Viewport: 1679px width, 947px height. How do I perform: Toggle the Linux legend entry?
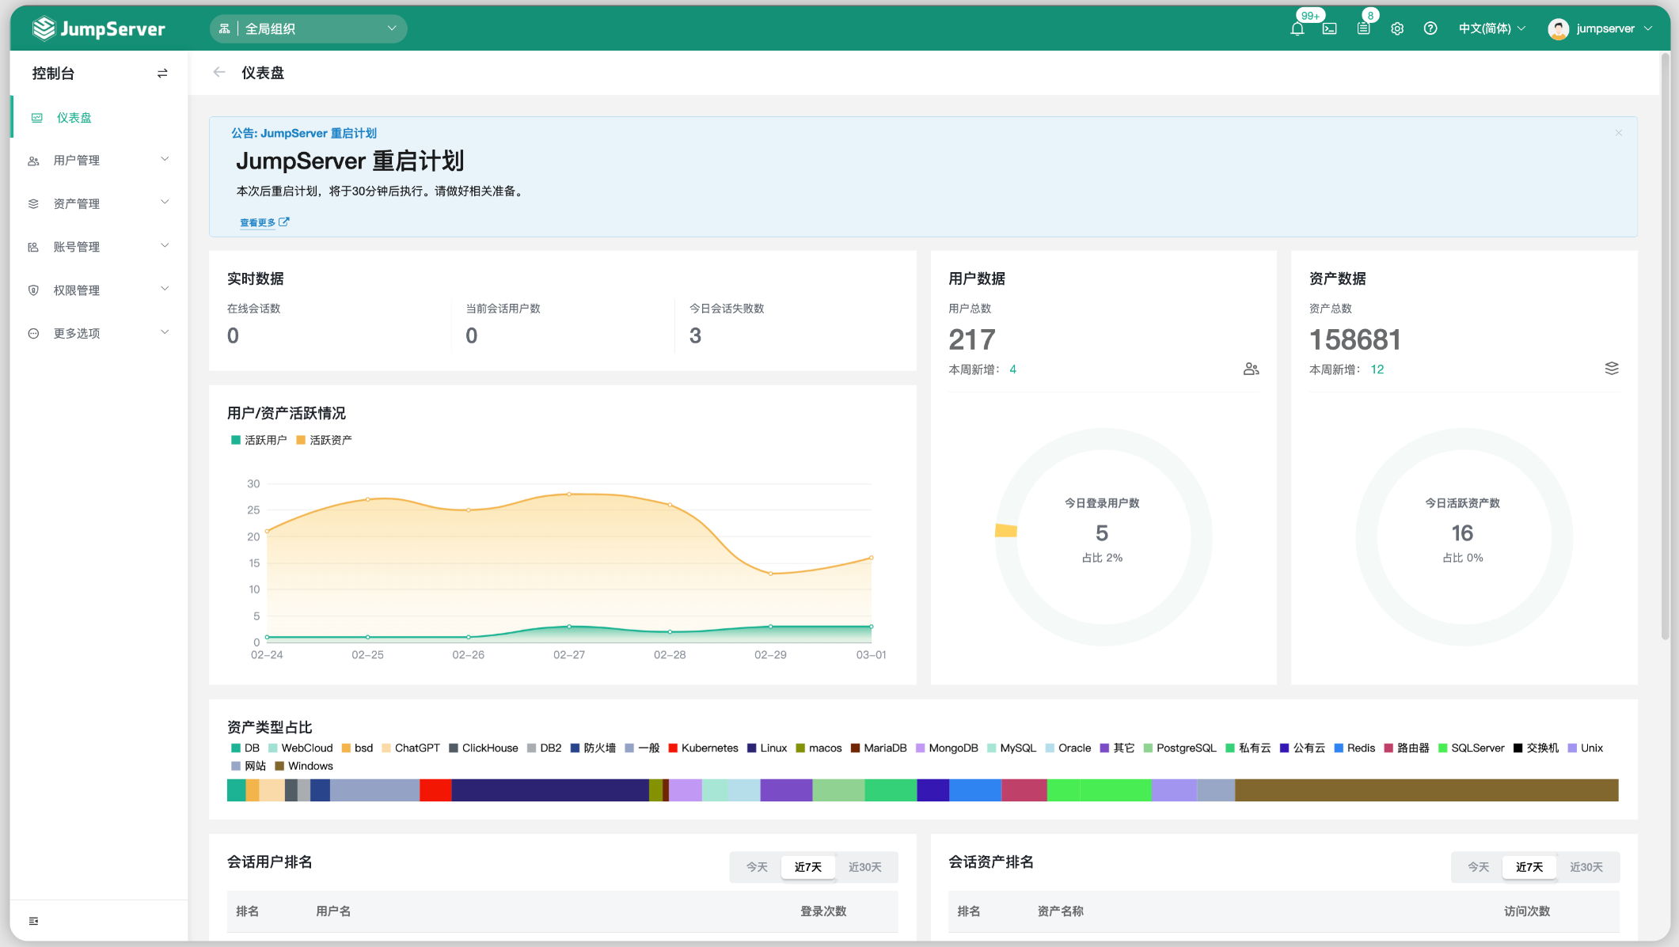[x=767, y=748]
